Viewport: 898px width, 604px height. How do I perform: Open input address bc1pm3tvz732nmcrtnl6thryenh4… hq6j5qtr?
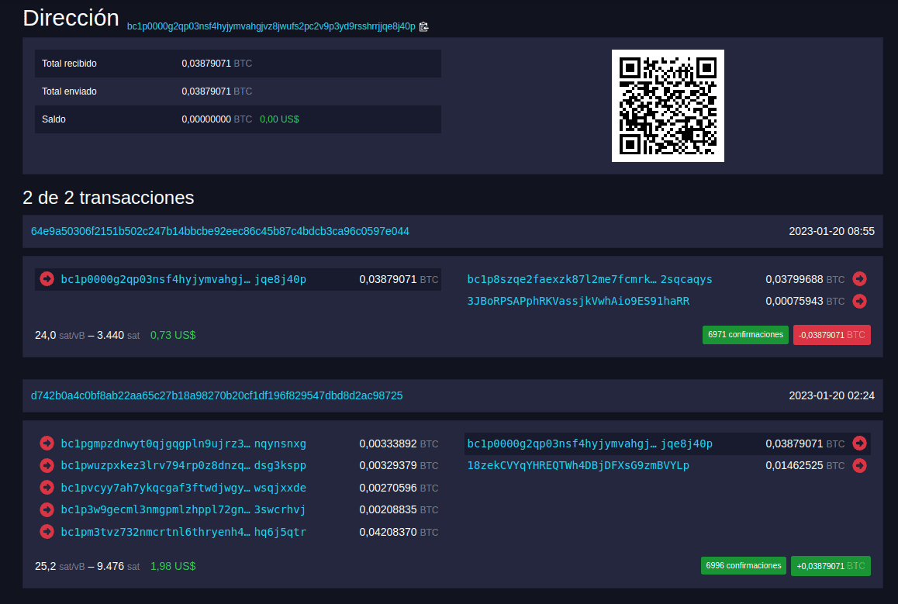[183, 532]
